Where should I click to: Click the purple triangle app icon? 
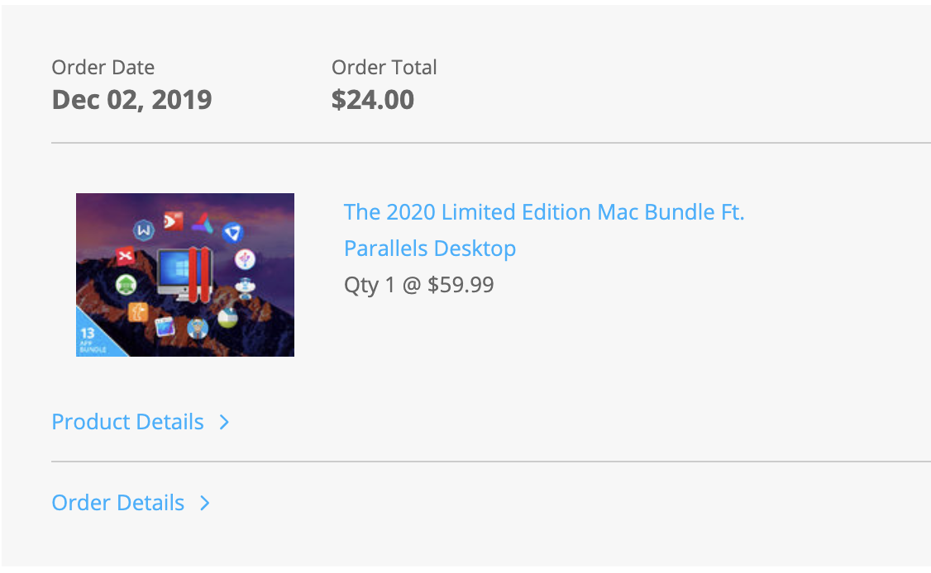203,223
